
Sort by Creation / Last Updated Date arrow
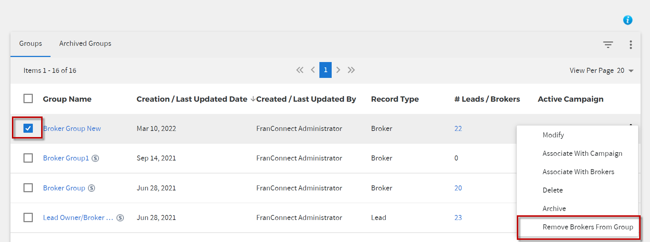253,99
